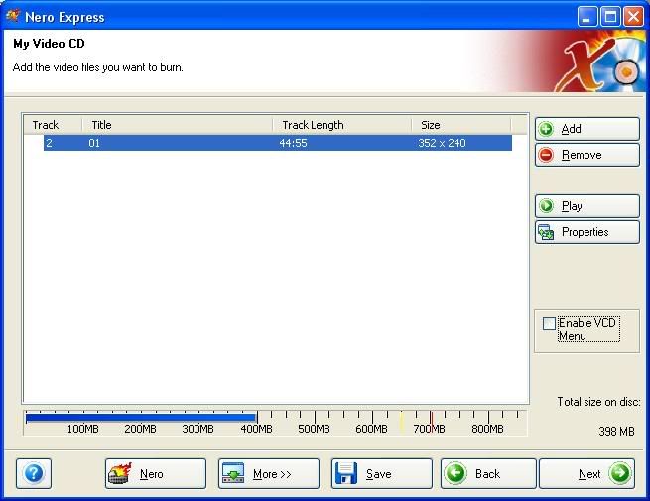The width and height of the screenshot is (650, 501).
Task: Close the Nero Express window
Action: 633,17
